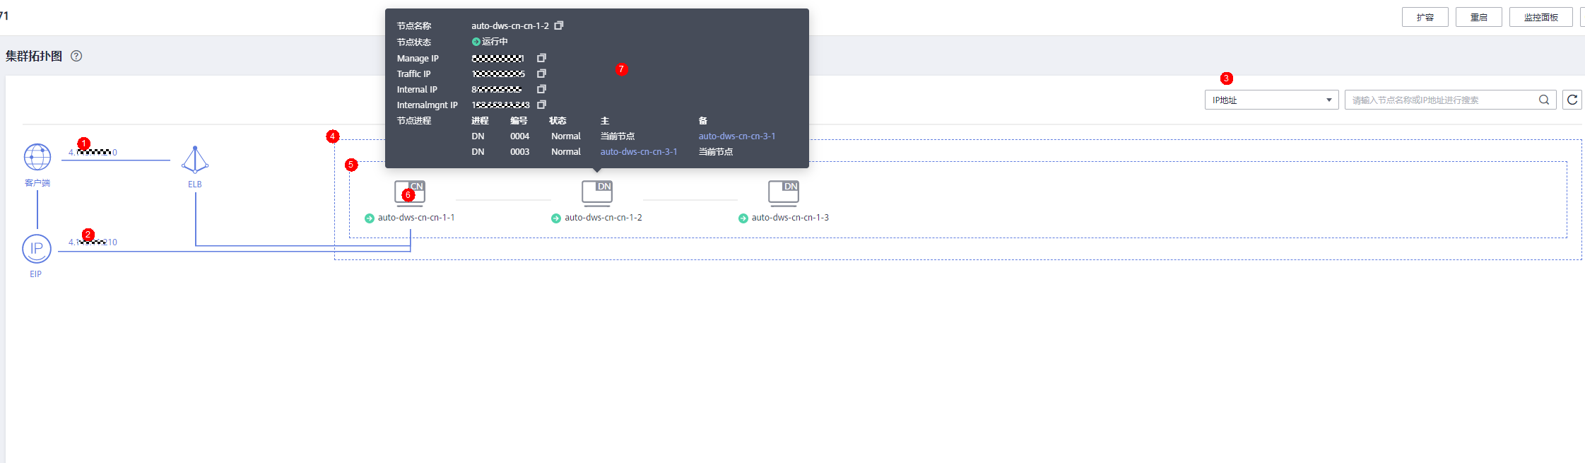Click the 集群拓扑图 heading
Image resolution: width=1585 pixels, height=463 pixels.
pos(34,56)
